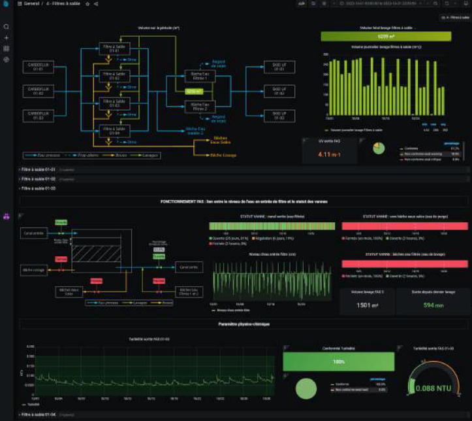The image size is (472, 421).
Task: Click the share dashboard icon
Action: click(x=96, y=4)
